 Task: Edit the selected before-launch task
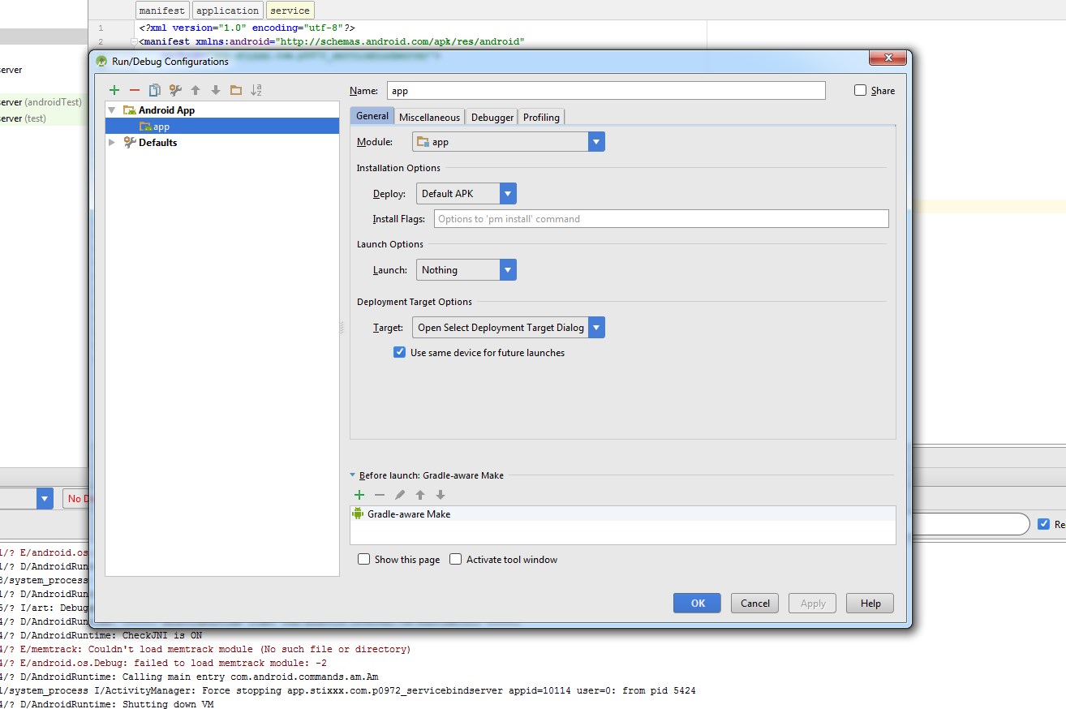coord(400,495)
